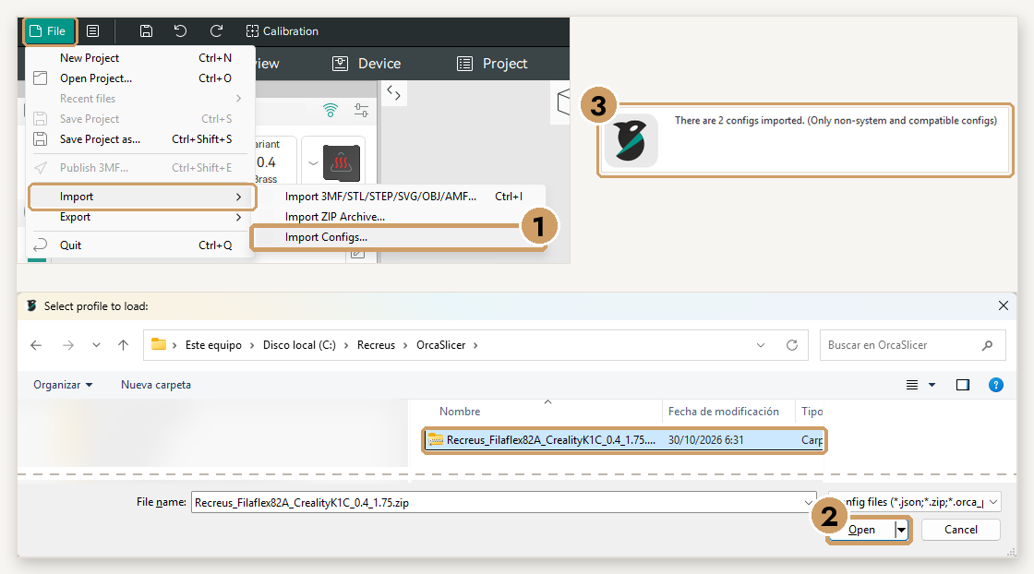Switch to the Device tab

tap(367, 64)
